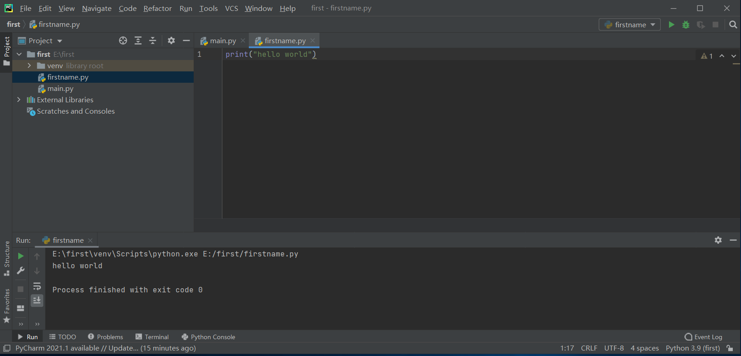Open the firstname run configuration dropdown
Screen dimensions: 741x356
629,25
